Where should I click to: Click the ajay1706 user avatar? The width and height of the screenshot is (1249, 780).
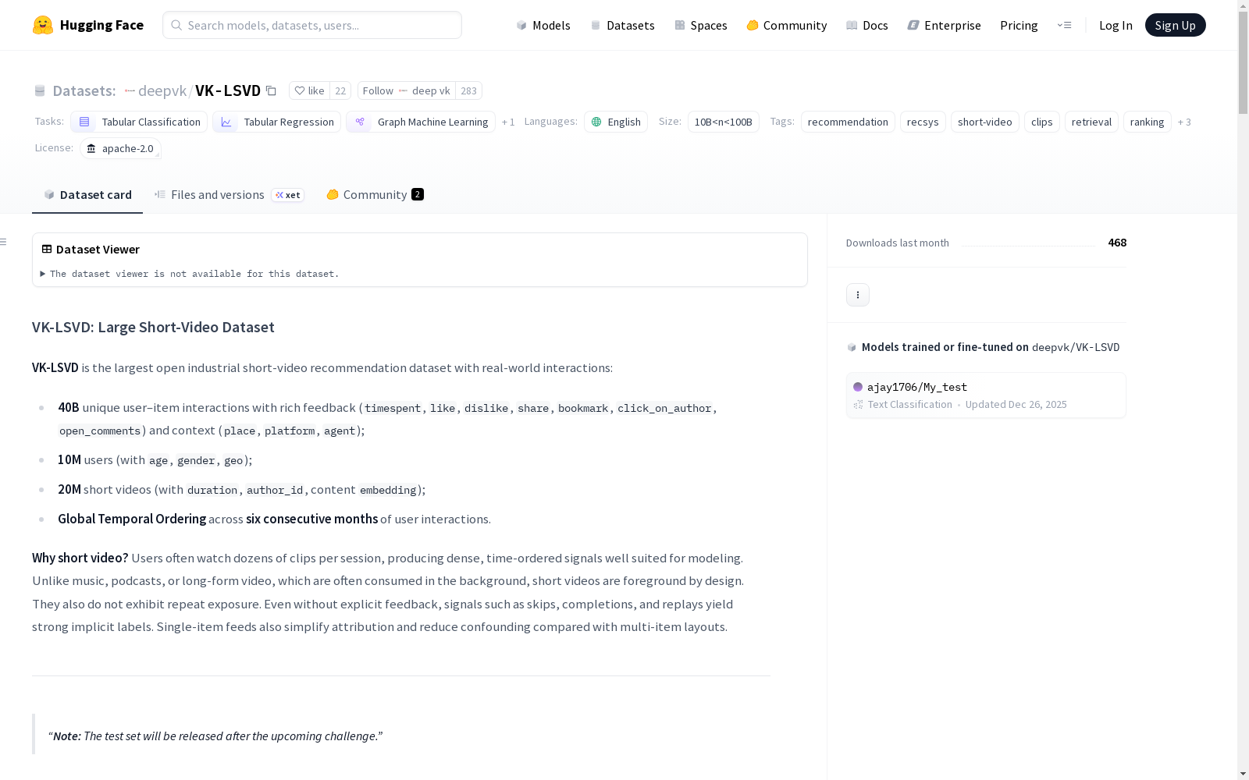[858, 387]
